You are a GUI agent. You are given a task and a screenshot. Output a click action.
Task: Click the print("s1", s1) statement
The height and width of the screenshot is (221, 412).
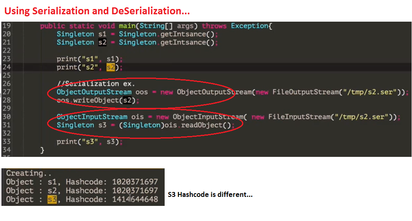pos(90,59)
